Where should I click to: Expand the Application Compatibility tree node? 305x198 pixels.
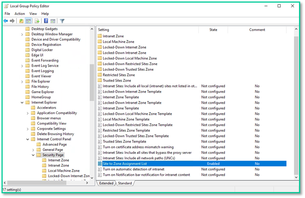click(x=28, y=113)
